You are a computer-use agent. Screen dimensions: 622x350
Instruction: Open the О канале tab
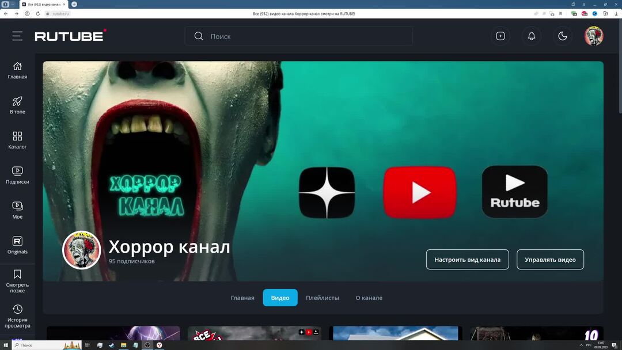pos(369,298)
